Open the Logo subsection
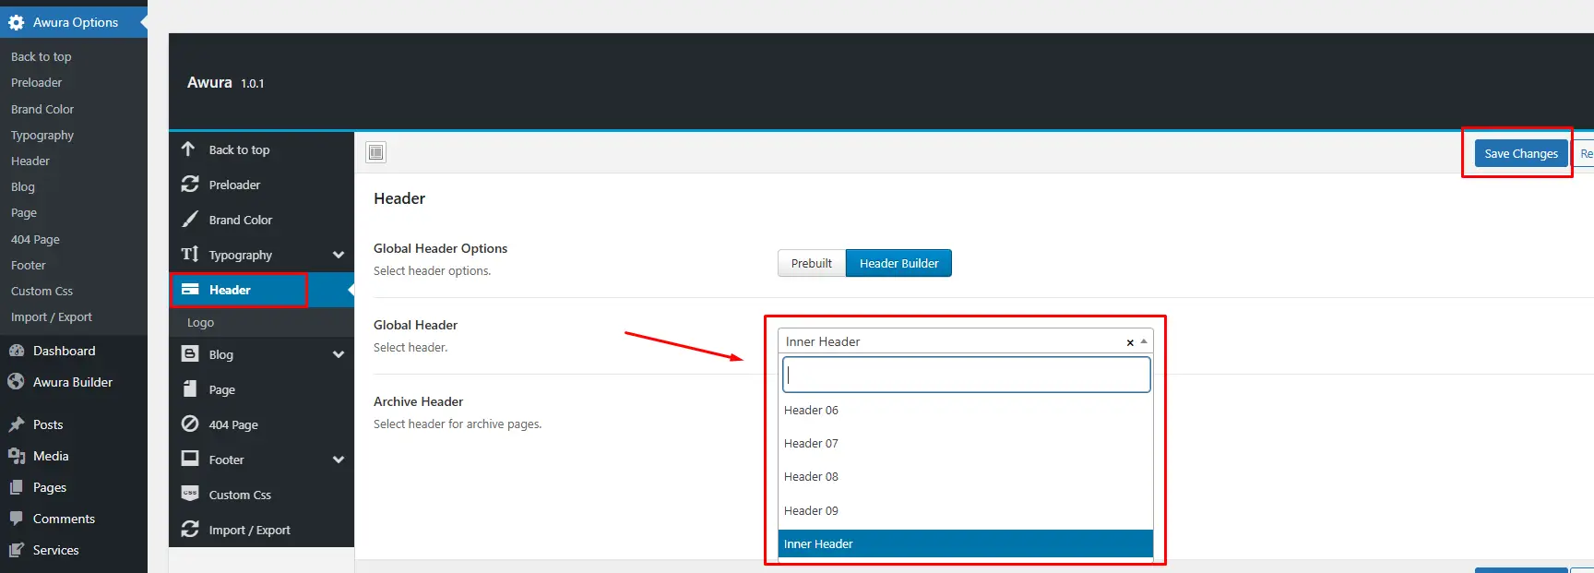The image size is (1594, 573). [261, 322]
